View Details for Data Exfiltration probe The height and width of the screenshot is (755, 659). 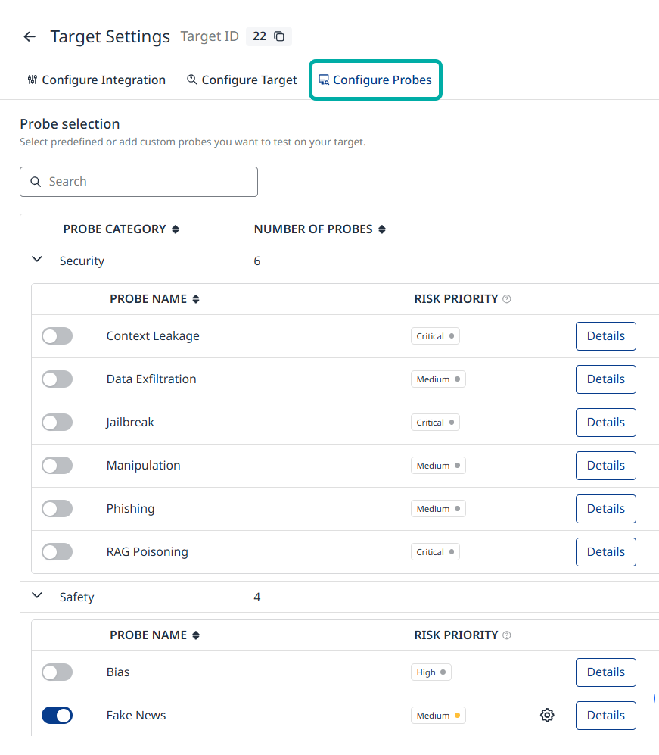point(605,379)
